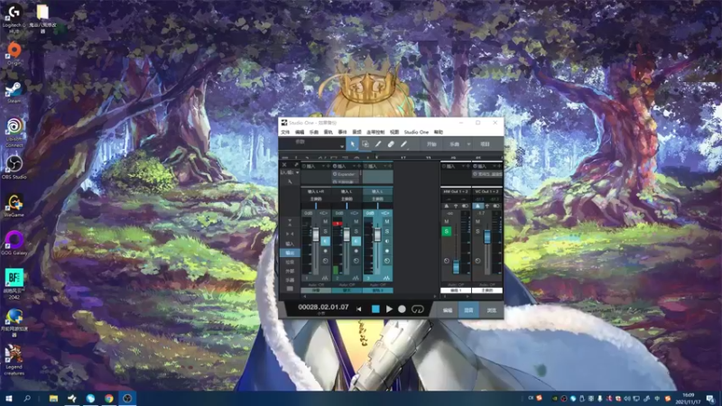The height and width of the screenshot is (406, 722).
Task: Select the Arrow tool in Studio One toolbar
Action: [352, 144]
